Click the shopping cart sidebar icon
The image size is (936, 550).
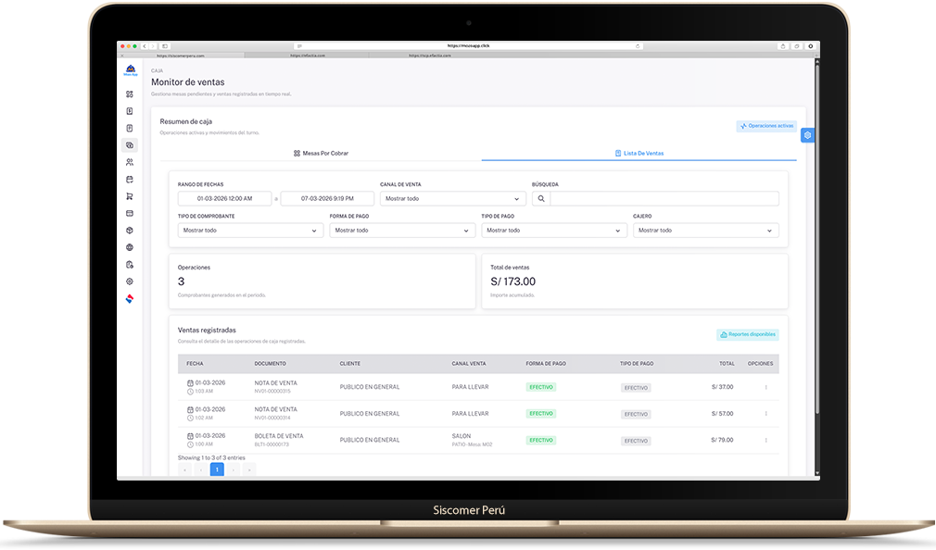[x=130, y=196]
